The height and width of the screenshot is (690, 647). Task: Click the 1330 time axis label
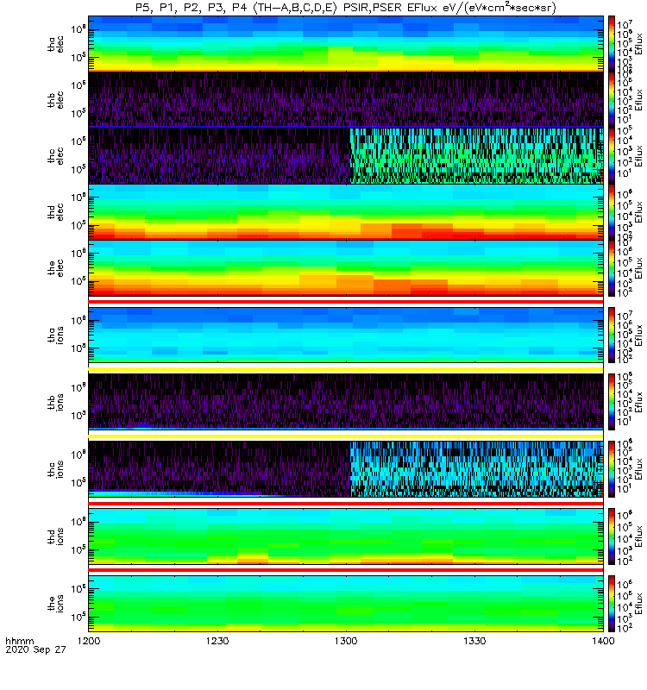pyautogui.click(x=474, y=641)
